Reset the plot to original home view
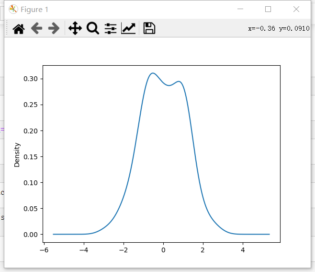This screenshot has height=272, width=315. pyautogui.click(x=19, y=28)
